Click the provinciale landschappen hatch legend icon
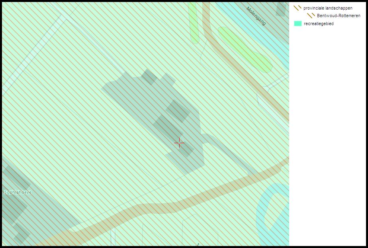 pyautogui.click(x=298, y=8)
